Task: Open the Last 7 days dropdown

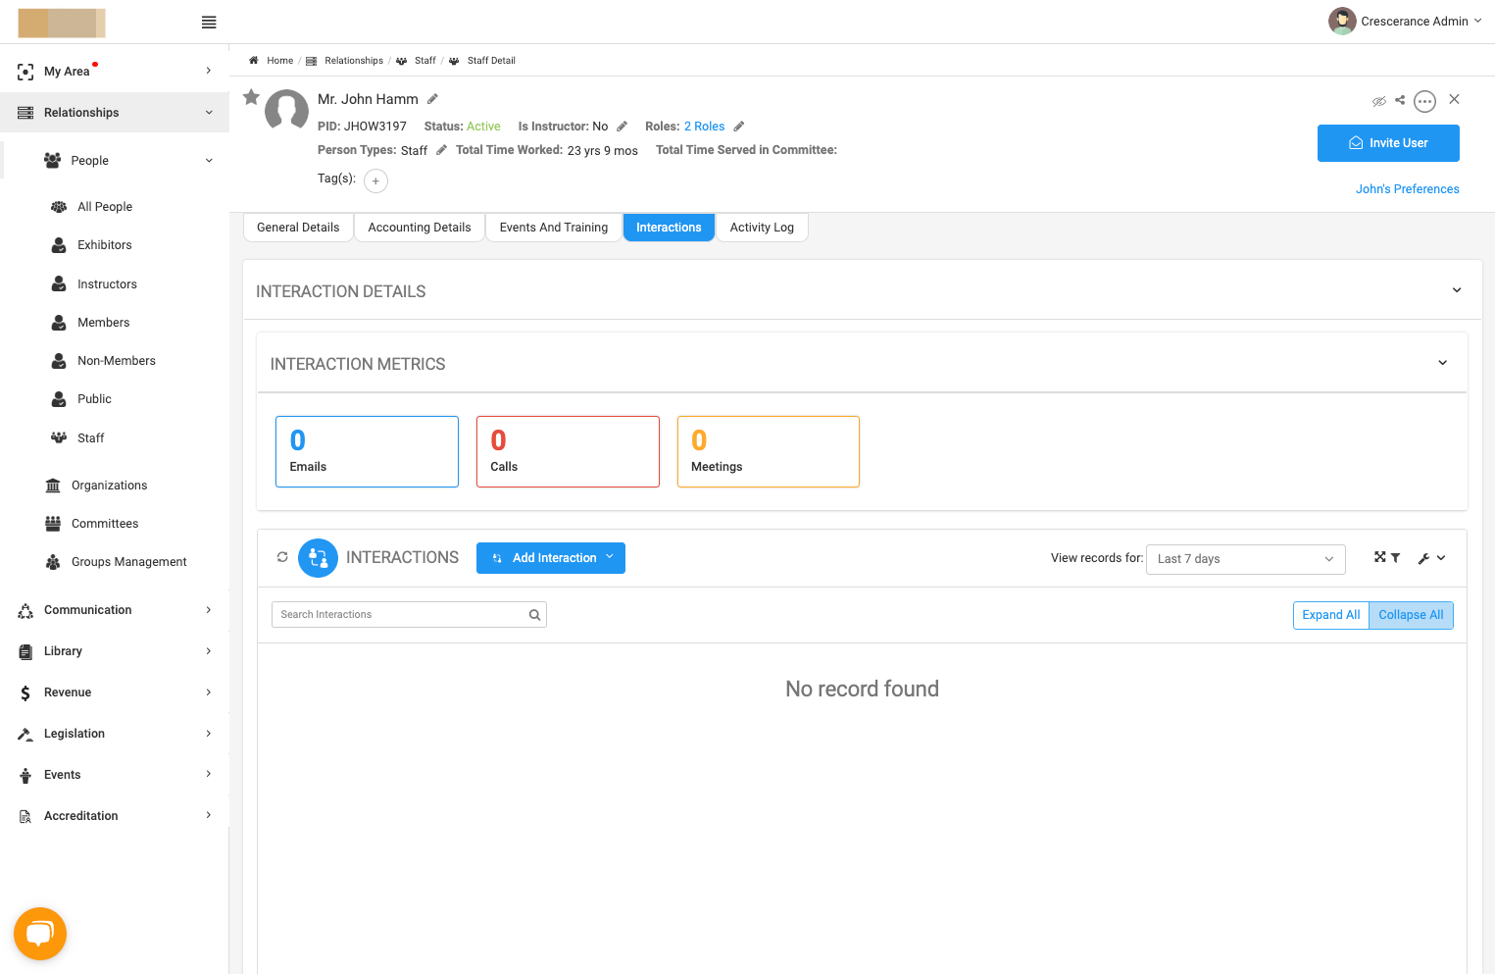Action: coord(1245,559)
